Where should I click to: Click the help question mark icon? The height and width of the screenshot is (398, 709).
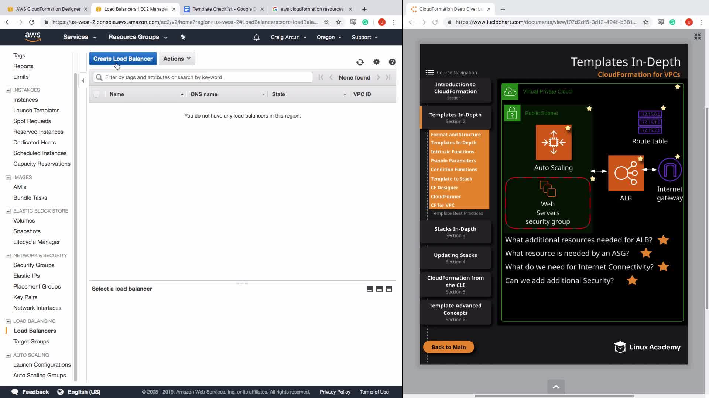(x=392, y=62)
